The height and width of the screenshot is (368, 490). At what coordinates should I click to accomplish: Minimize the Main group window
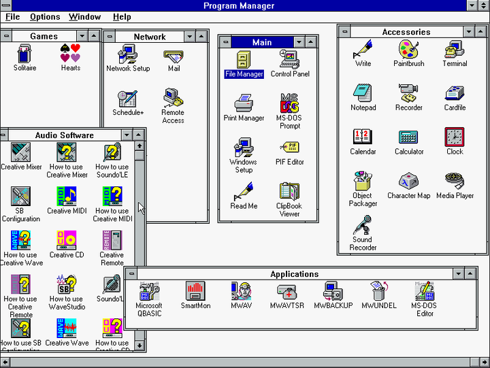click(299, 42)
